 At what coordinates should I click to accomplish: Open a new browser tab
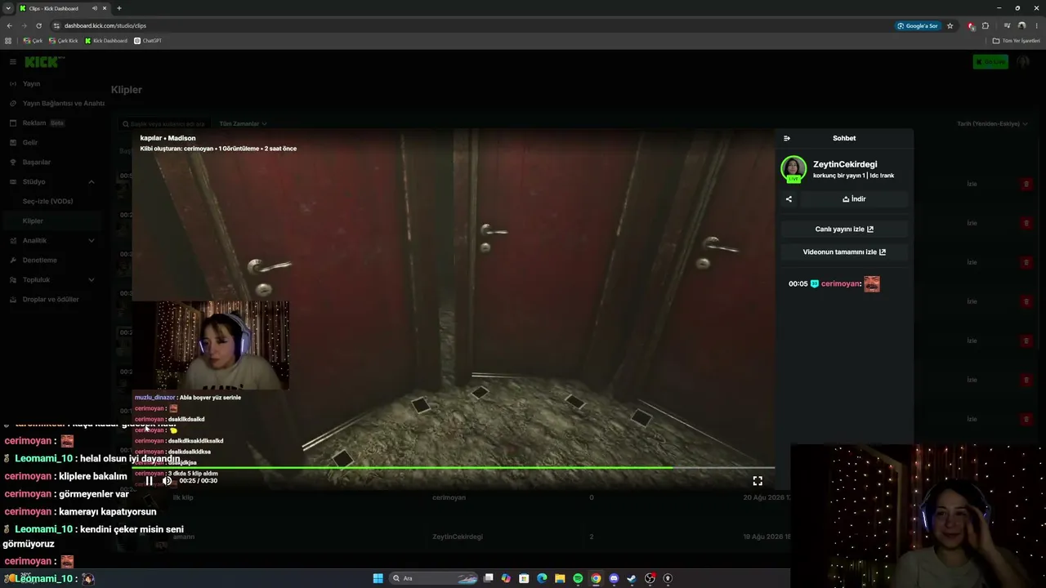(x=119, y=8)
